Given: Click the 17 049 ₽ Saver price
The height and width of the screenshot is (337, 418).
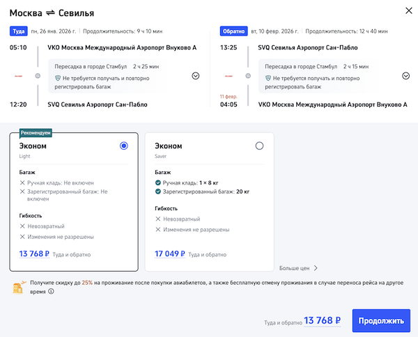Looking at the screenshot, I should [x=169, y=254].
